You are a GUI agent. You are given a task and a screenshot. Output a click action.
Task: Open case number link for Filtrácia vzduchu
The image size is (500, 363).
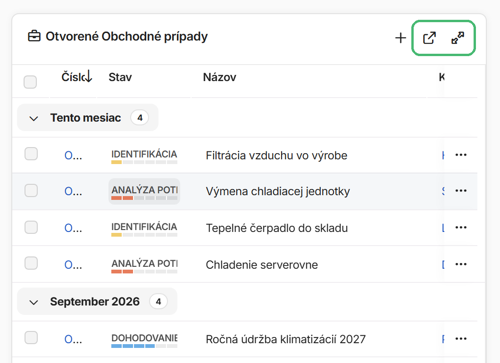coord(73,156)
